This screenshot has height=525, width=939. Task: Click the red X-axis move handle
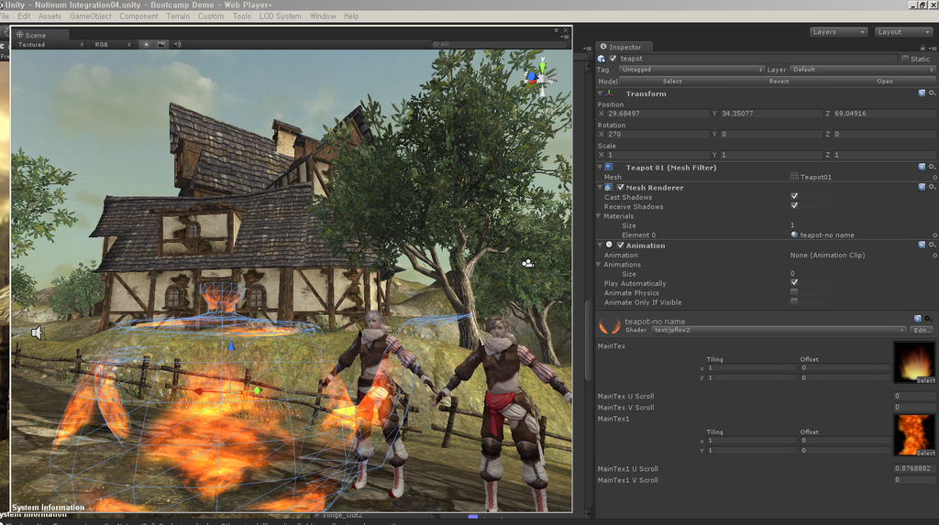tap(199, 391)
